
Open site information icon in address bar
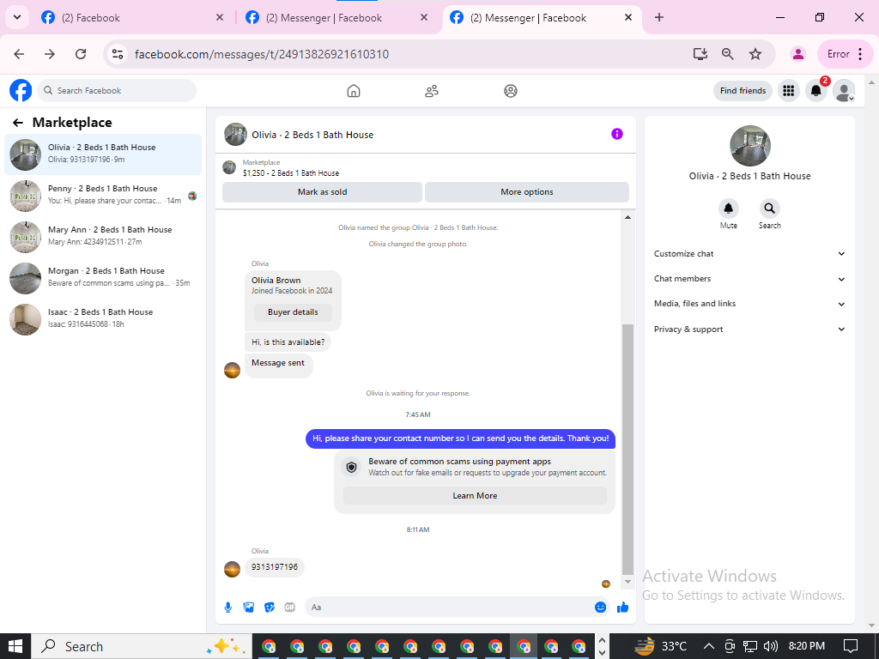(118, 54)
